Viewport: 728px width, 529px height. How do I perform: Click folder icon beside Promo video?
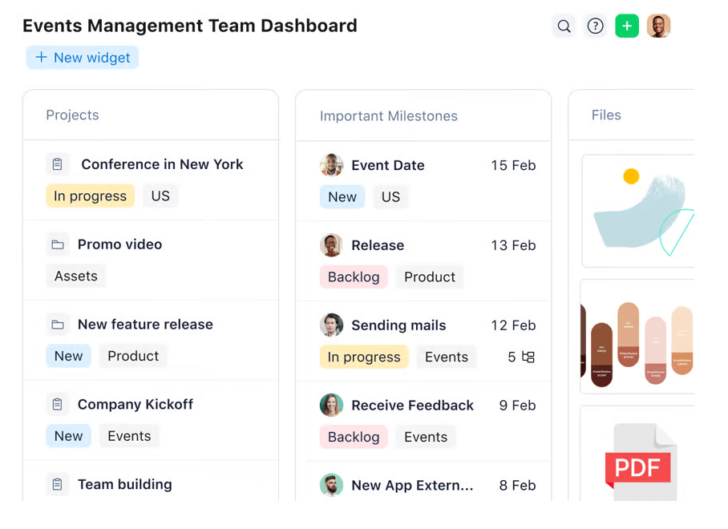(58, 244)
